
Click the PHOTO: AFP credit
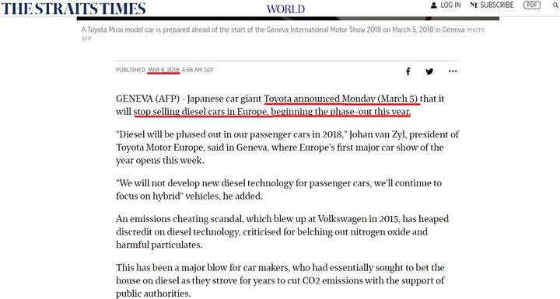284,34
